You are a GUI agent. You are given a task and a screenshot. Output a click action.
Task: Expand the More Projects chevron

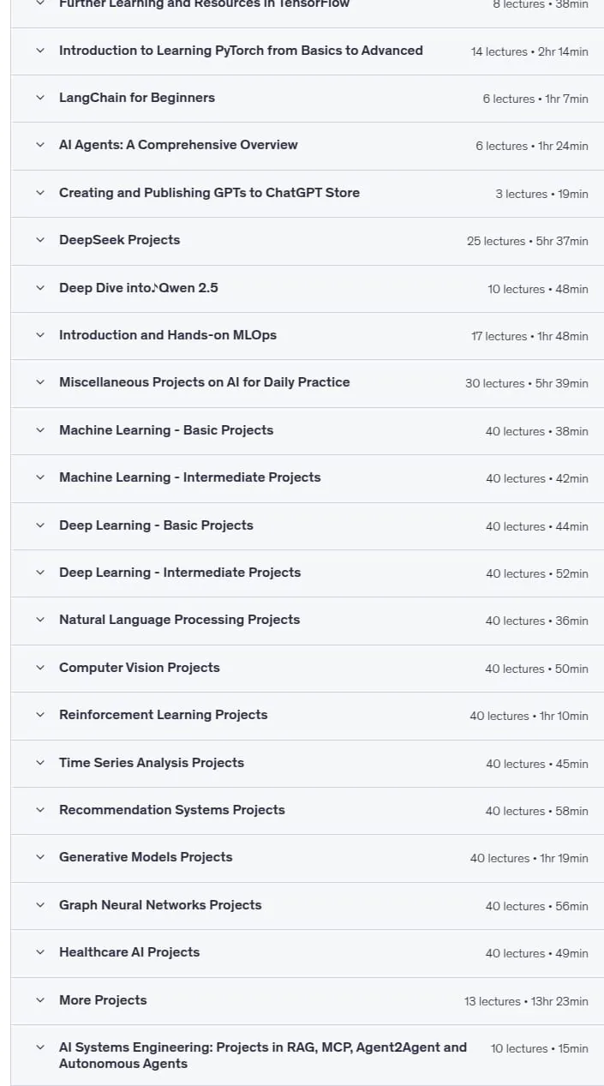tap(39, 1000)
